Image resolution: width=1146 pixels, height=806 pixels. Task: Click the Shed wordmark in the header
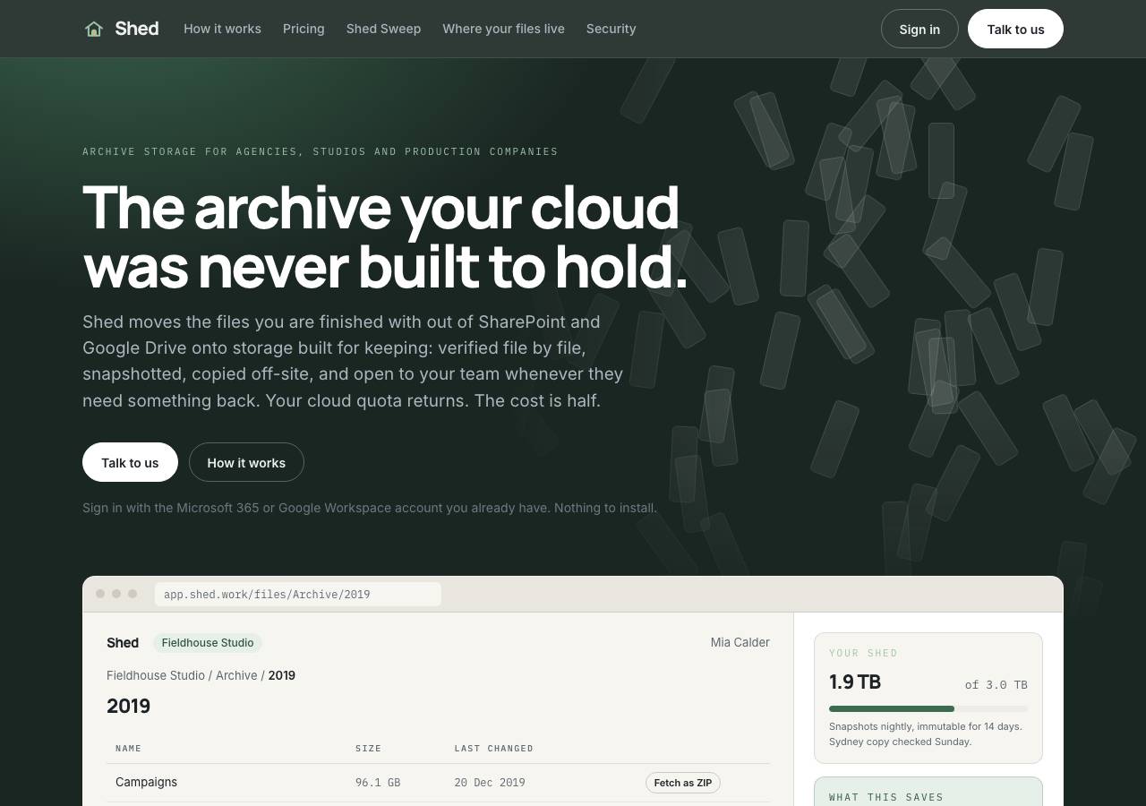pyautogui.click(x=137, y=29)
